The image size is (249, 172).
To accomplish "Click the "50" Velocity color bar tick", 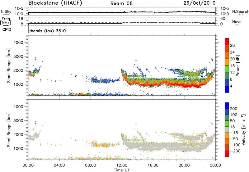I will (232, 121).
